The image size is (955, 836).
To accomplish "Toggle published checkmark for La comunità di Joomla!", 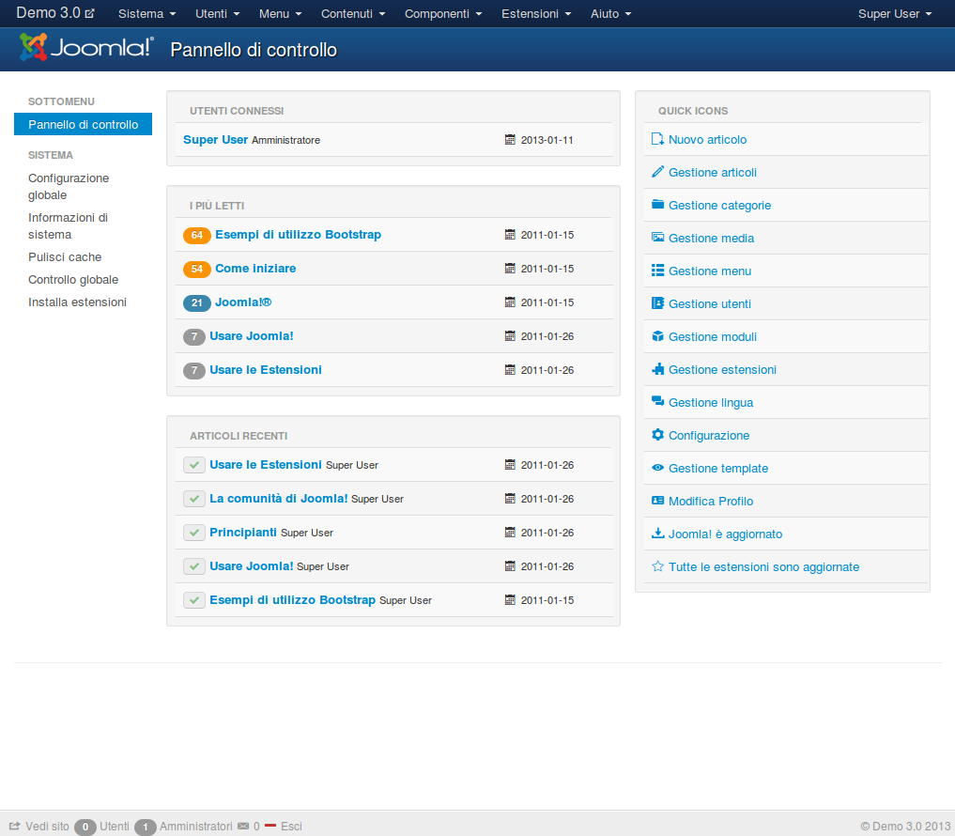I will [x=194, y=499].
